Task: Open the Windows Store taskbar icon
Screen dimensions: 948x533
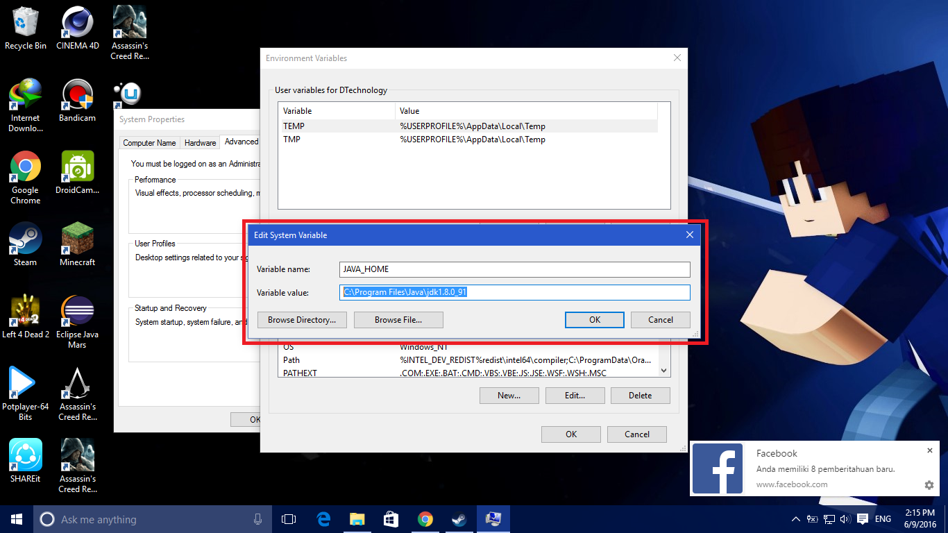Action: click(x=391, y=519)
